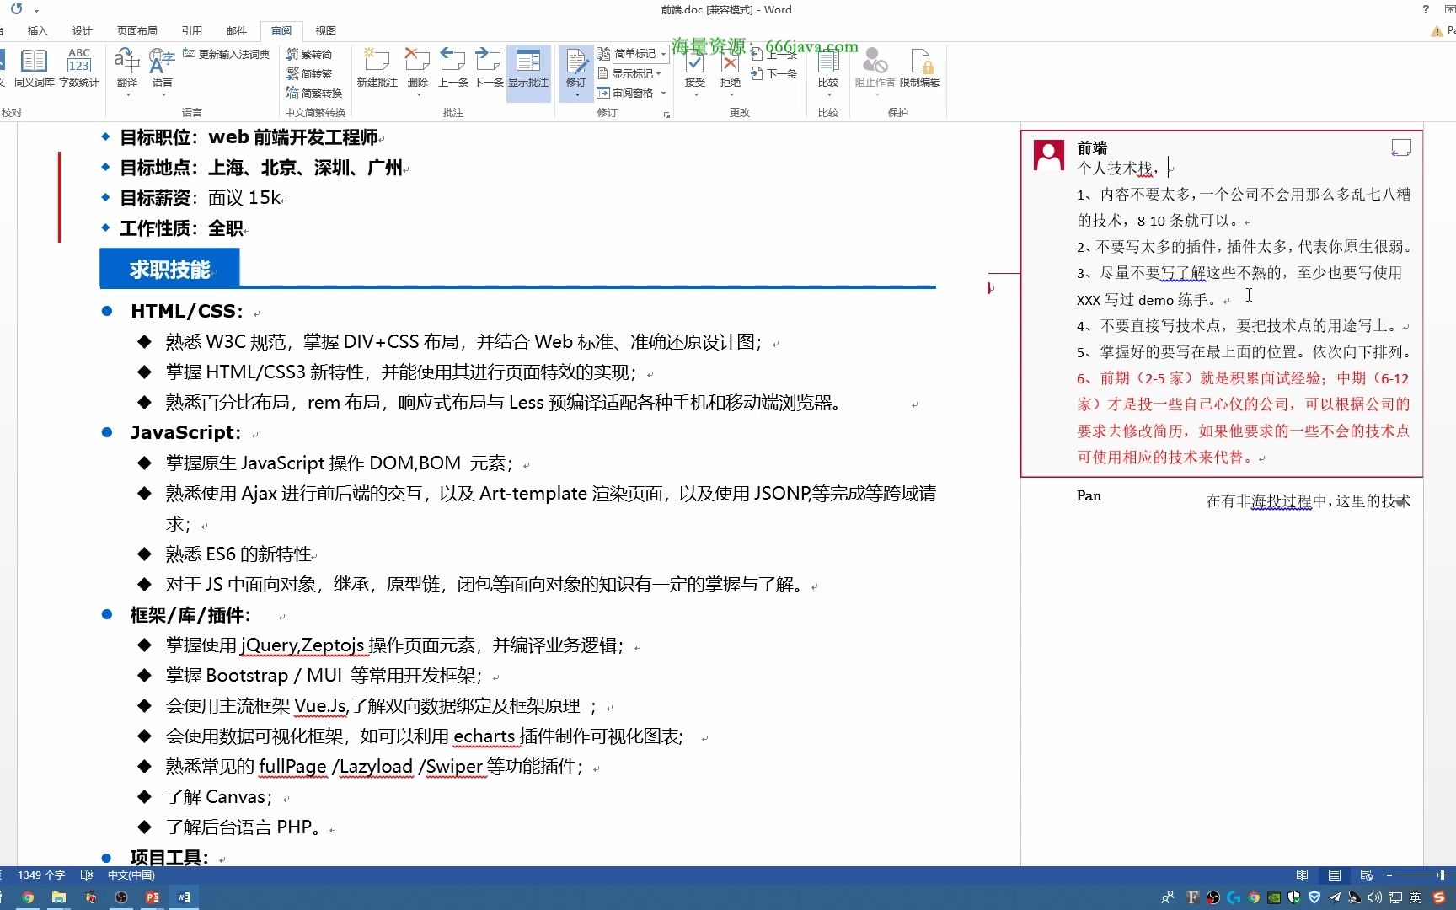This screenshot has width=1456, height=910.
Task: Open Word Count (字数统计)
Action: coord(78,67)
